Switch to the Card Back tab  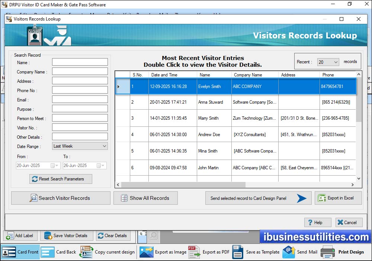[x=48, y=252]
